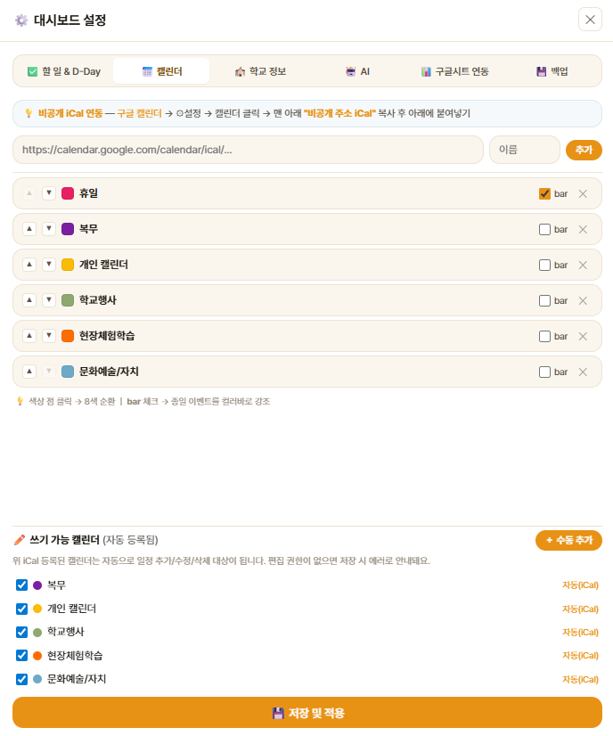Screen dimensions: 613x736
Task: Move 복무 calendar up with arrow
Action: tap(29, 229)
